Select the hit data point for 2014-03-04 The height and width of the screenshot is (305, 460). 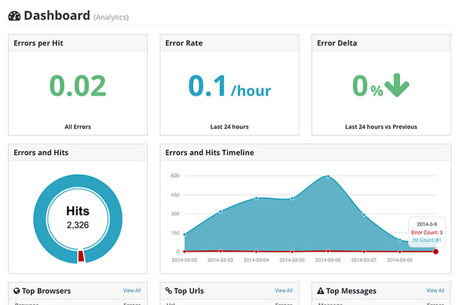click(256, 199)
